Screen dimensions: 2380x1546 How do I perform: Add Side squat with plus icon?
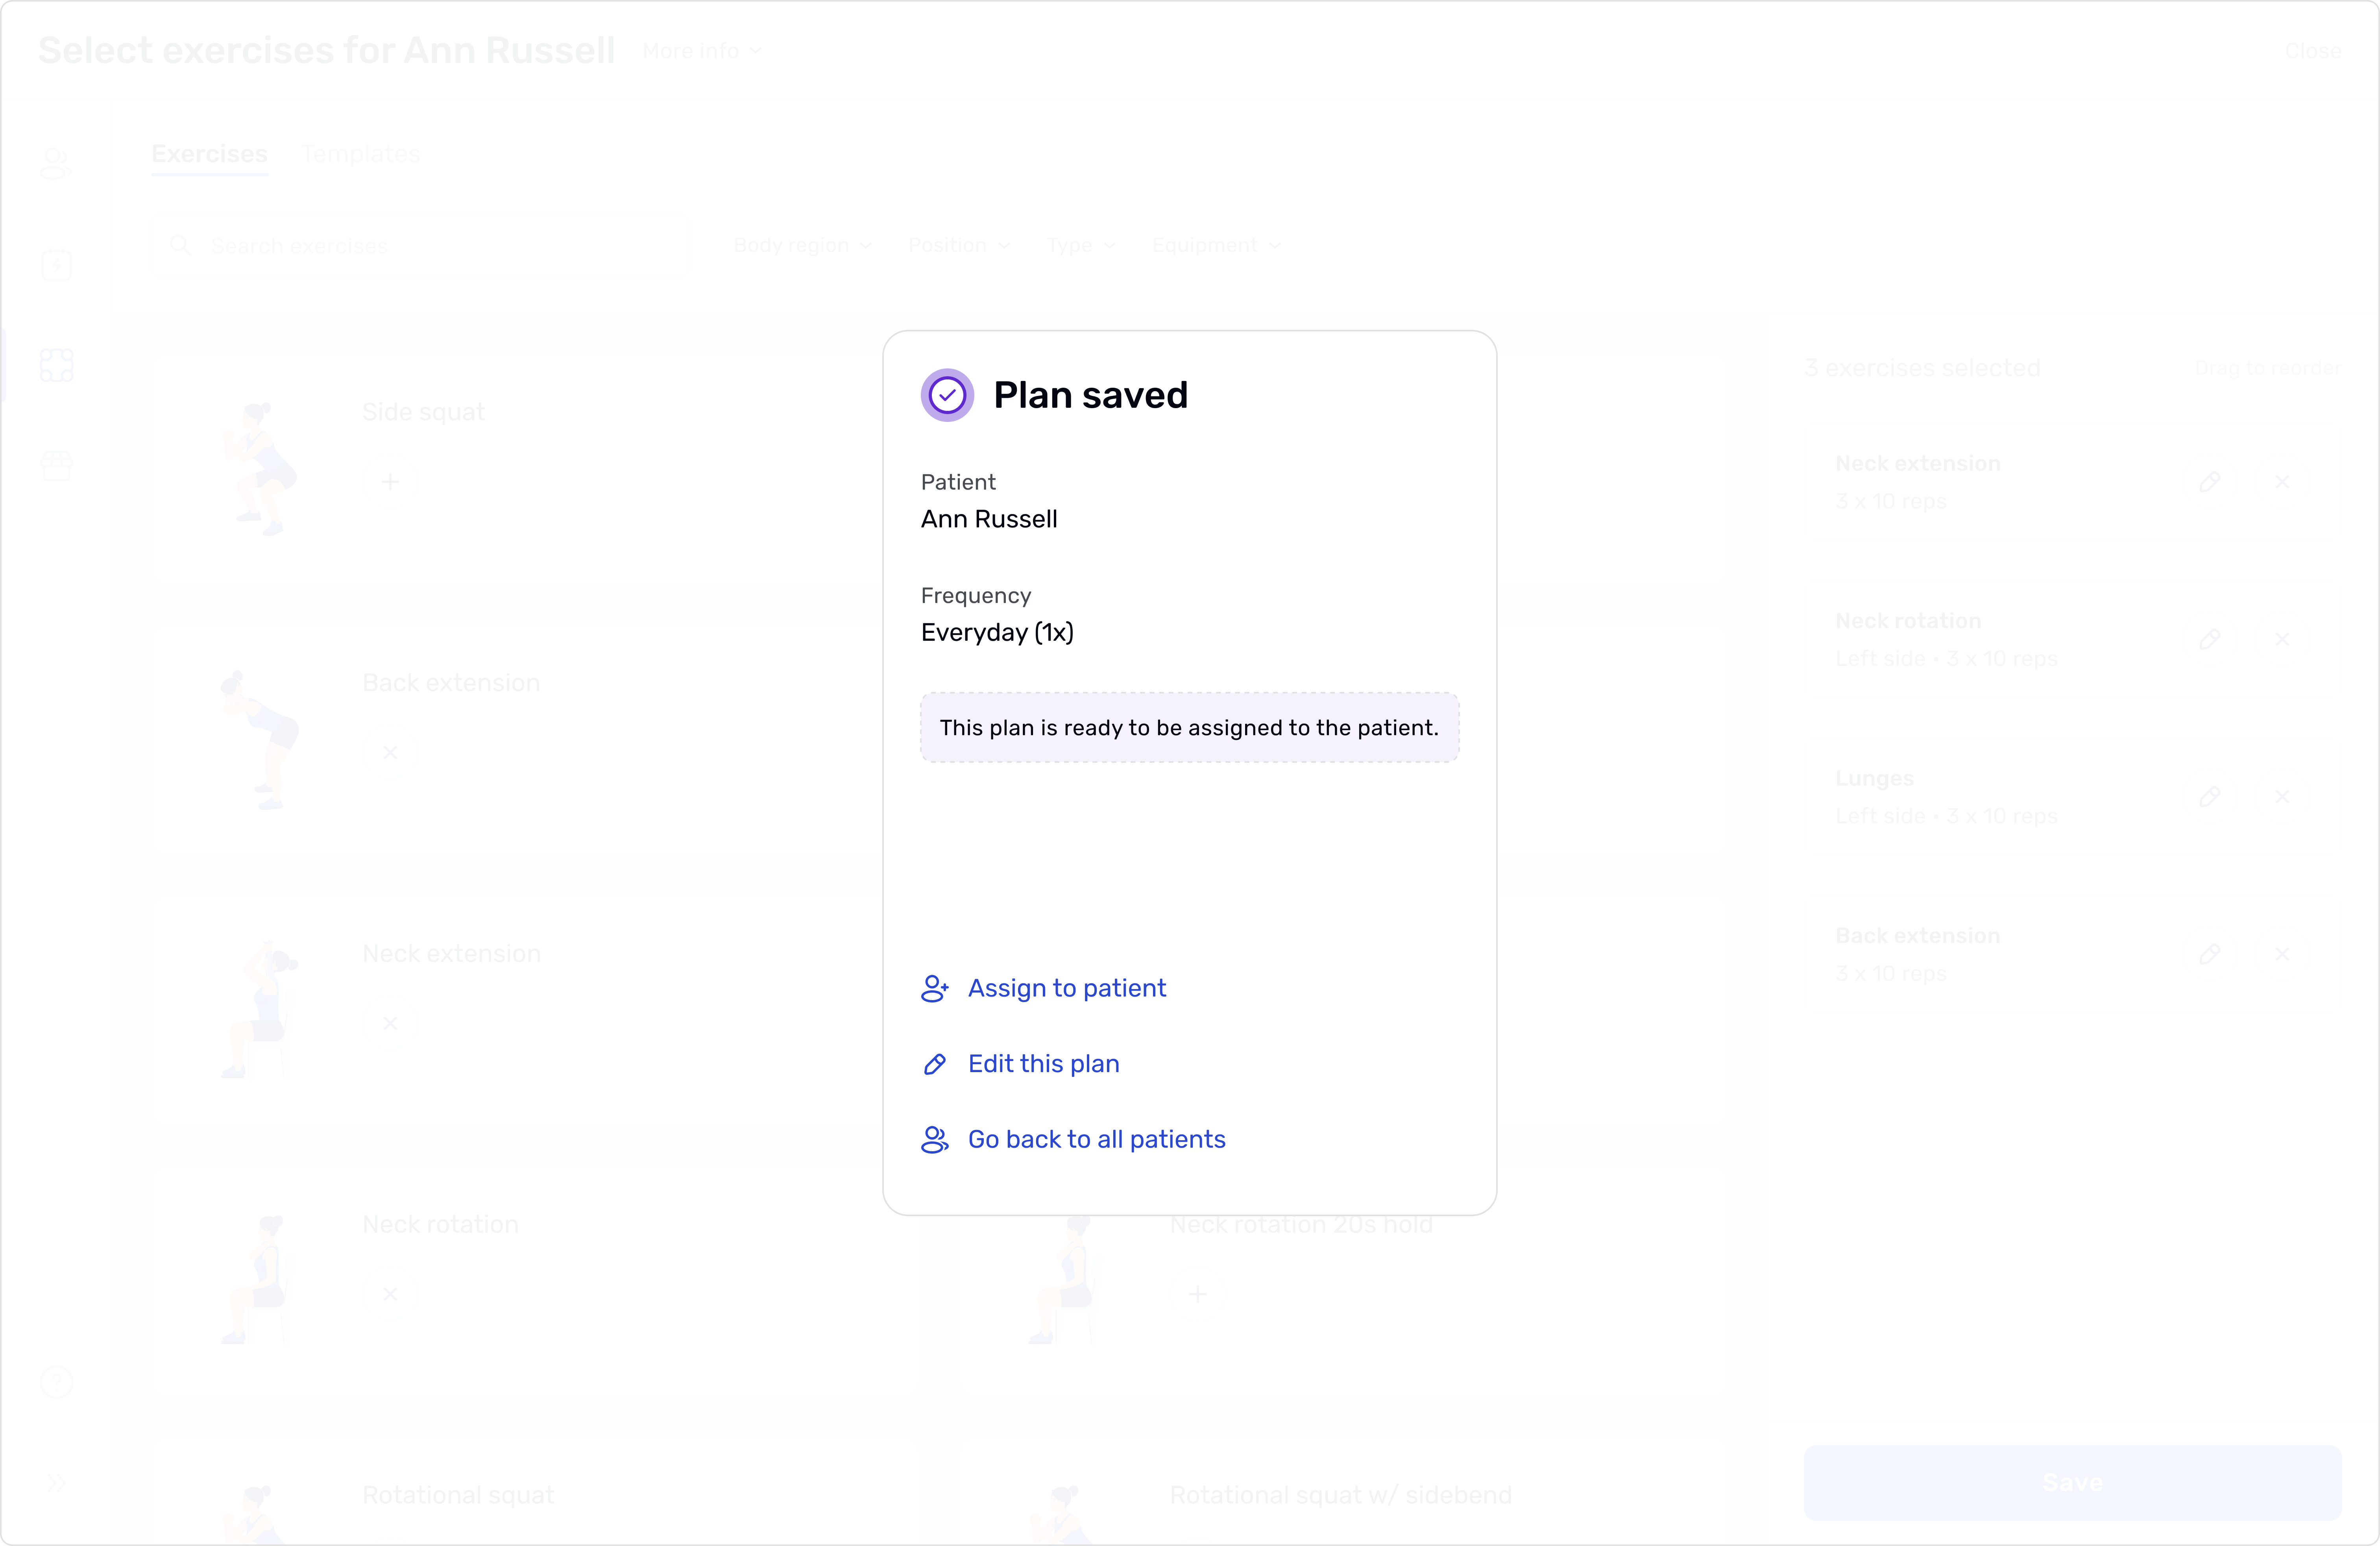(390, 482)
